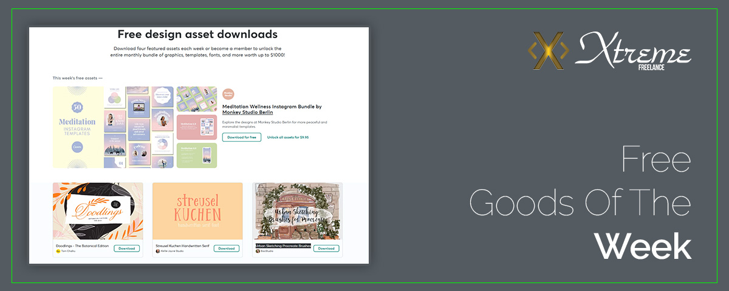The height and width of the screenshot is (291, 729).
Task: Open Unlock all assets for $9.95 link
Action: point(288,138)
